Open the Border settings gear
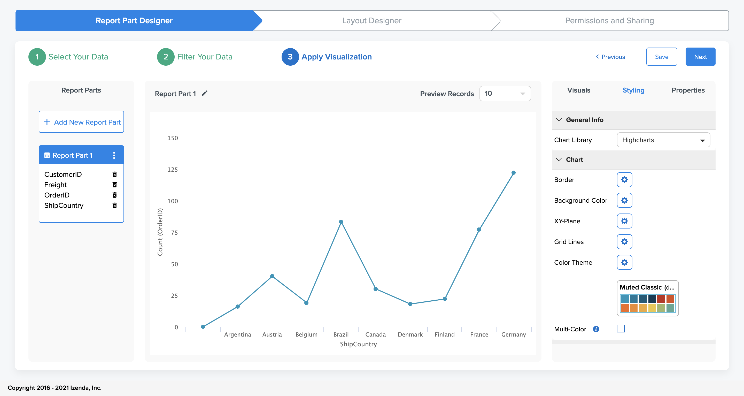 pyautogui.click(x=624, y=180)
